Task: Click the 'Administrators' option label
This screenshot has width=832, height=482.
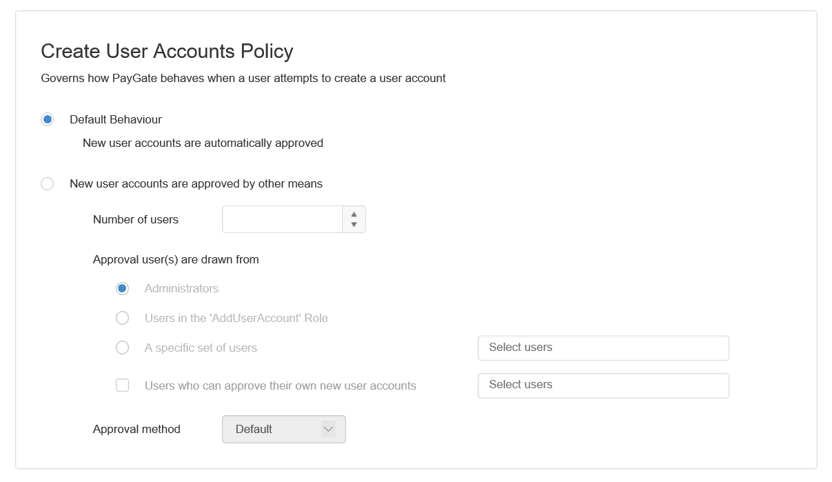Action: coord(181,289)
